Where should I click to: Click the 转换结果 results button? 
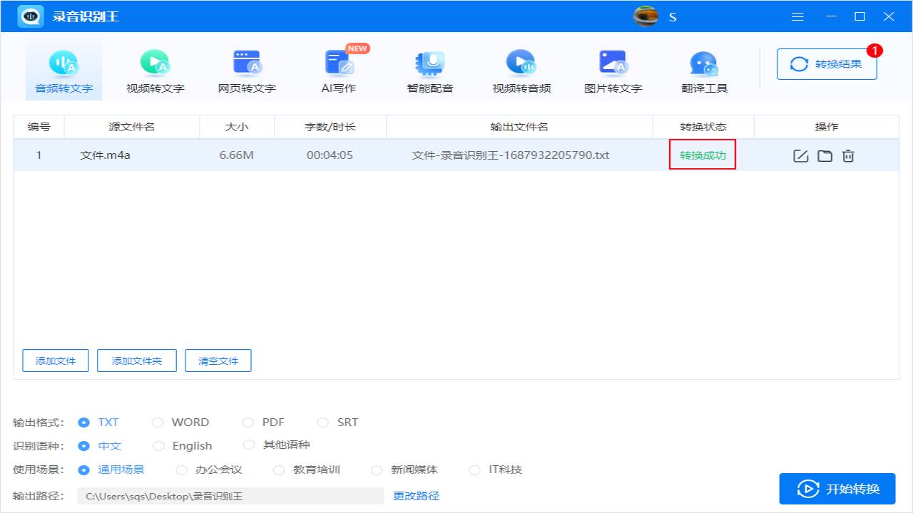[x=827, y=63]
